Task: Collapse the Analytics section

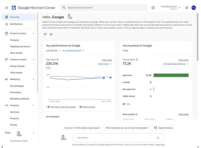Action: (34, 105)
